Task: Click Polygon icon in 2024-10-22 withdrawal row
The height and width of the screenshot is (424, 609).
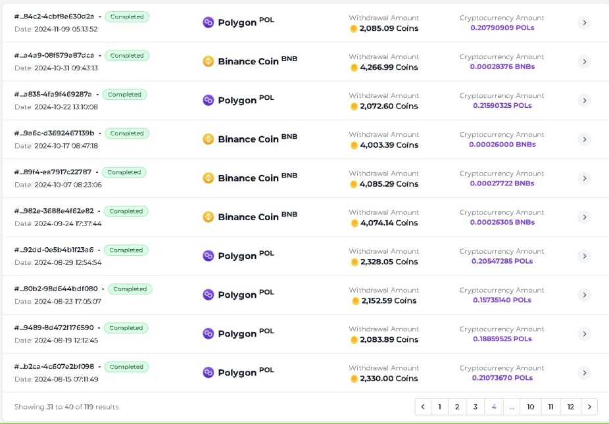Action: [208, 100]
